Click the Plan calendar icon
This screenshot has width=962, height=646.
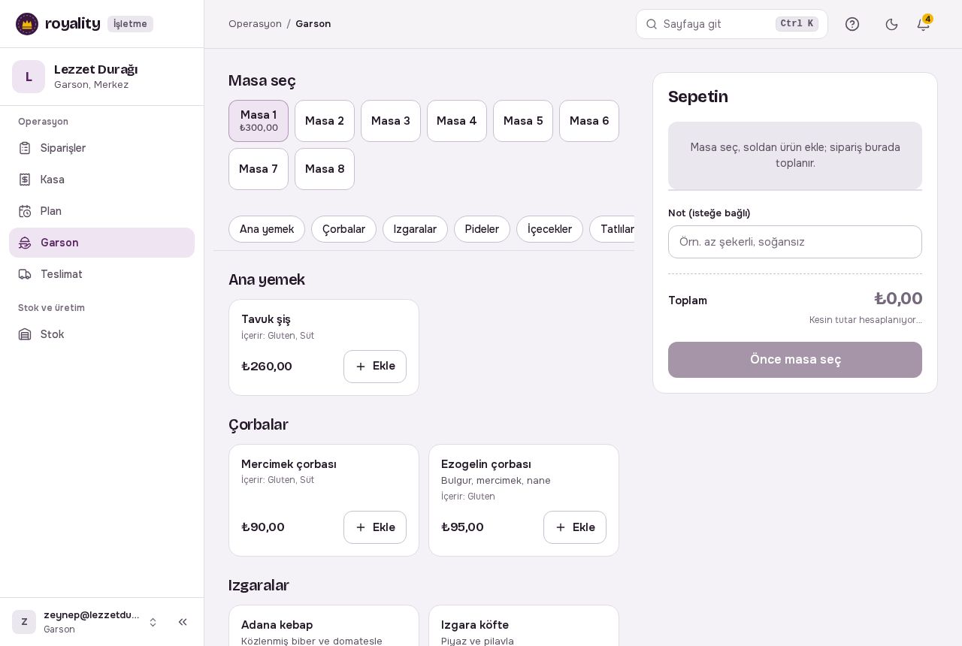click(25, 211)
